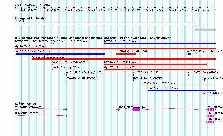The height and width of the screenshot is (136, 223).
Task: Click the 27810k position on the ruler
Action: pyautogui.click(x=206, y=10)
